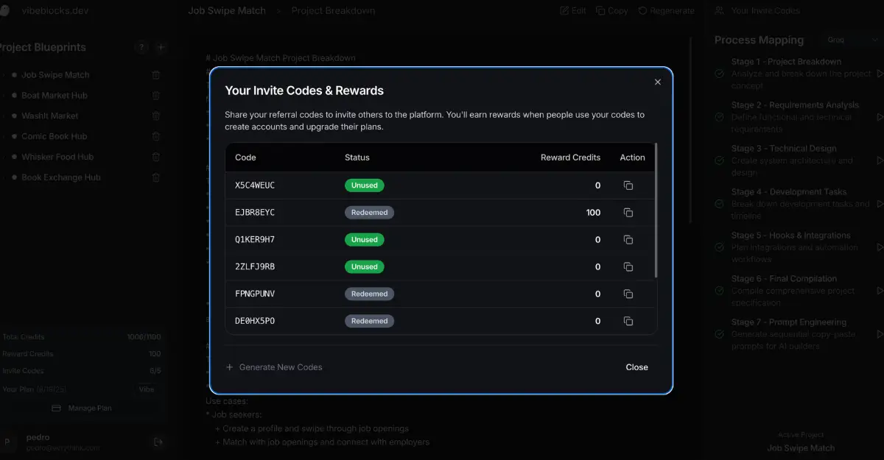
Task: Click the Regenerate toolbar option
Action: pos(666,11)
